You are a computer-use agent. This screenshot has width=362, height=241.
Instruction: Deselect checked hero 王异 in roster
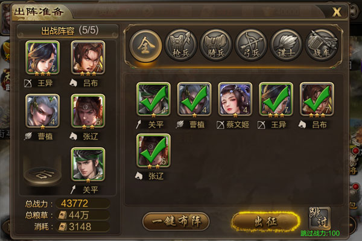pyautogui.click(x=276, y=99)
